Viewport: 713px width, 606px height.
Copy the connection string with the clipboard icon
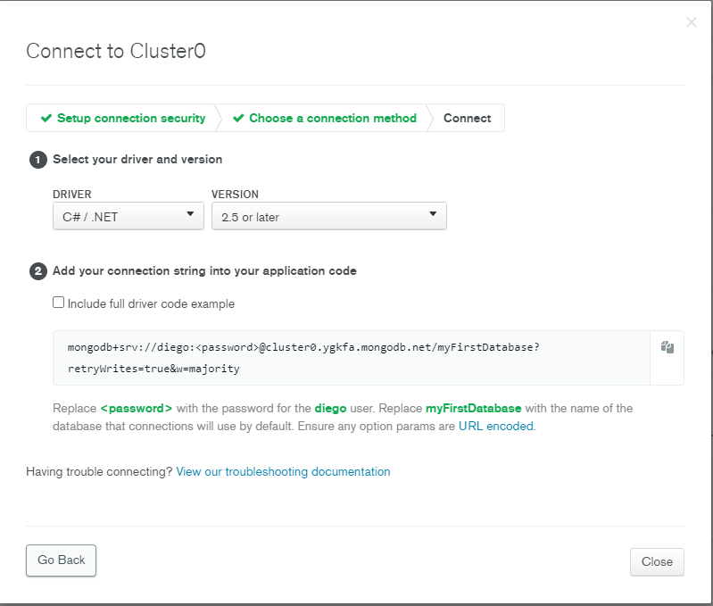(667, 347)
